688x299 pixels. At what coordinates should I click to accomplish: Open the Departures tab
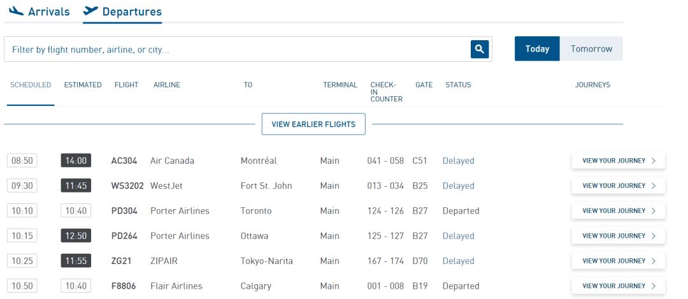click(x=122, y=11)
